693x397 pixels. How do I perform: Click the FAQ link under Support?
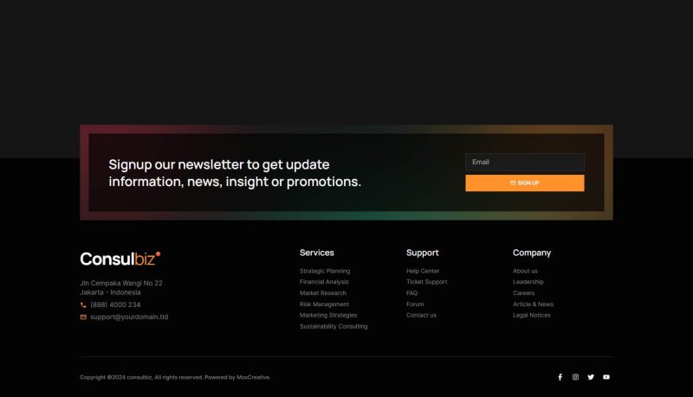[411, 293]
